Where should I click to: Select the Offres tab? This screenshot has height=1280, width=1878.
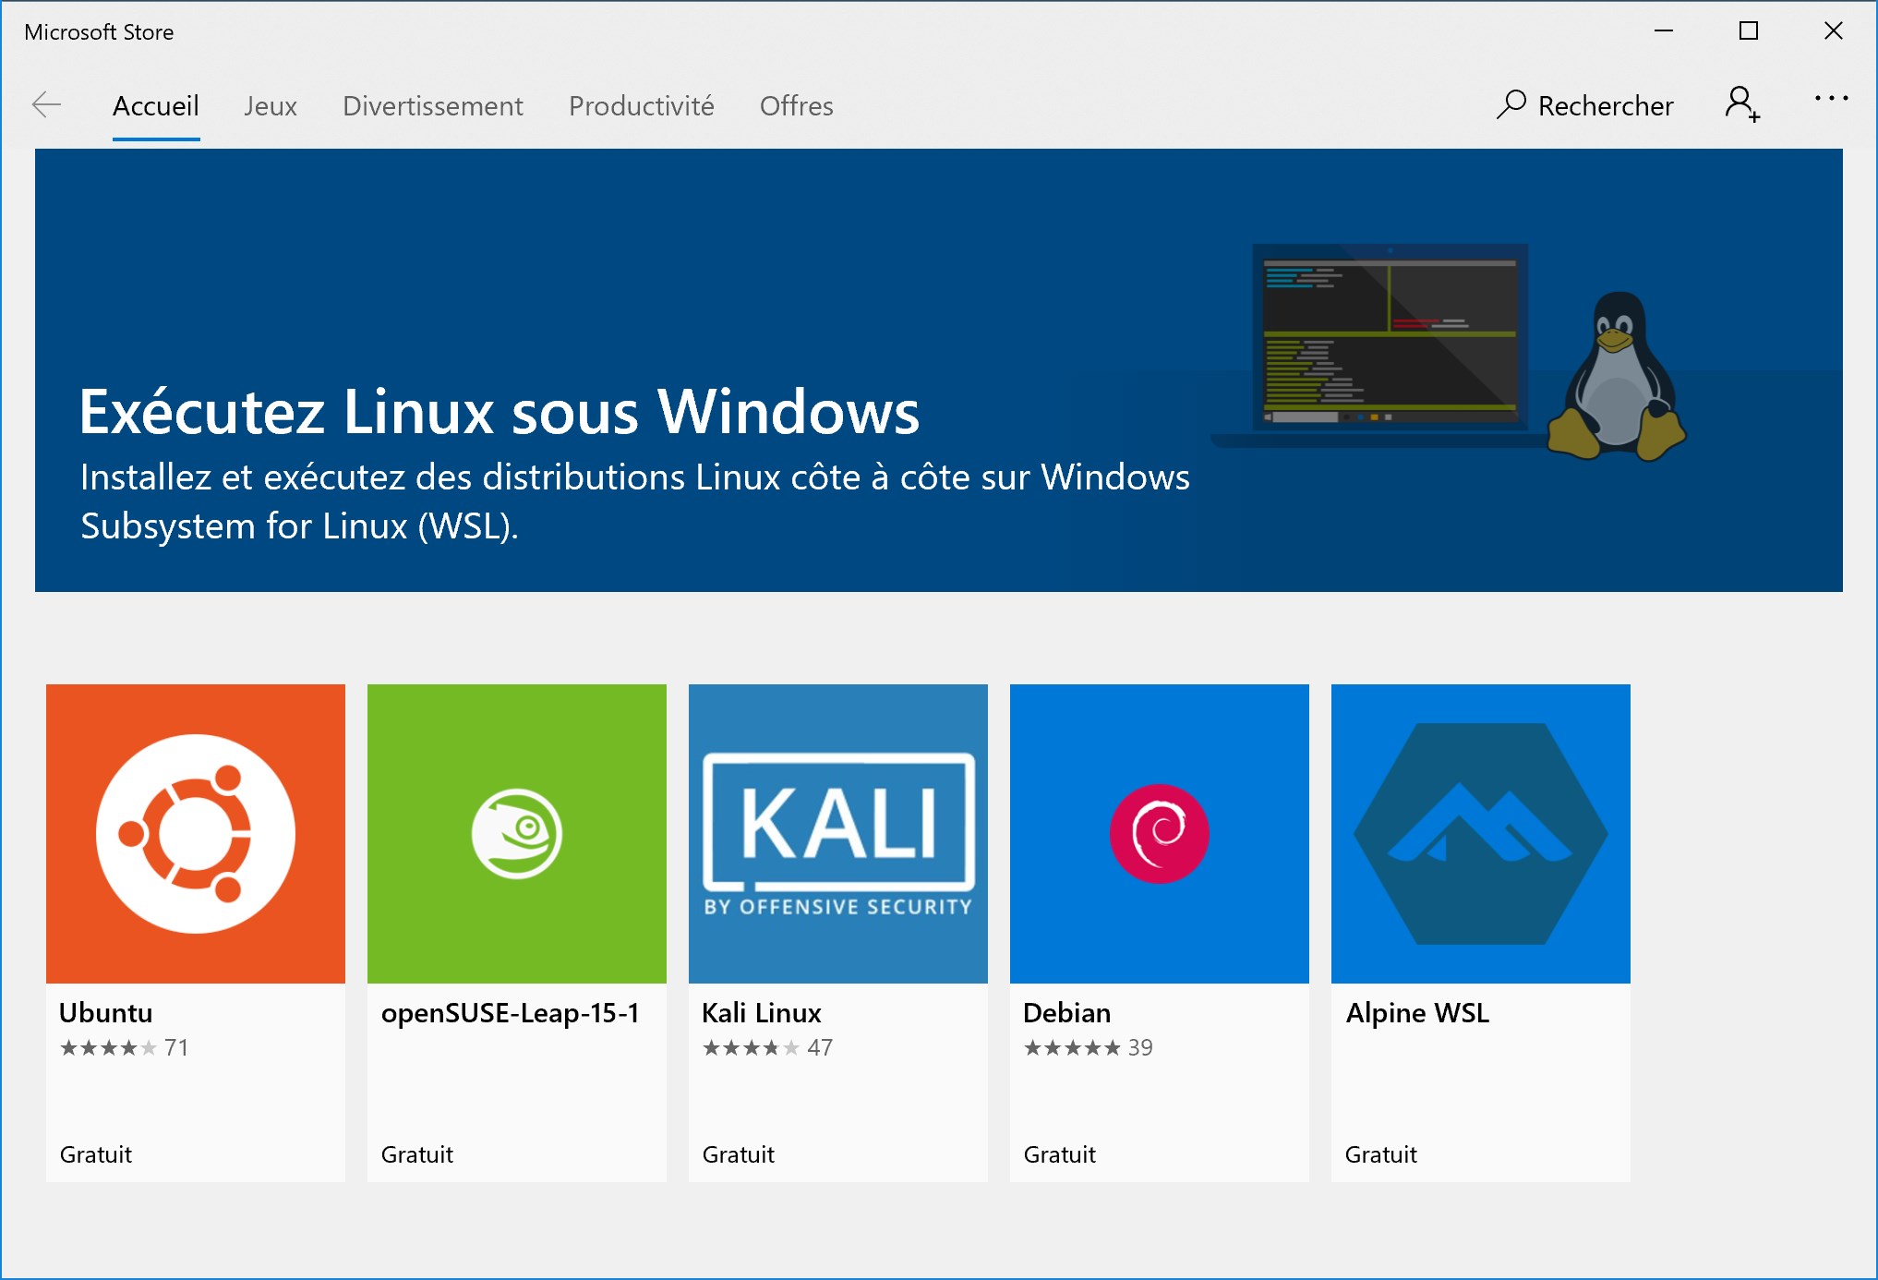797,106
